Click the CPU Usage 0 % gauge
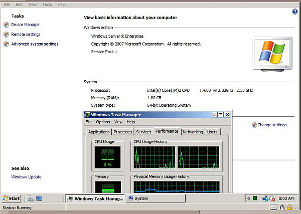Screen dimensions: 301x214 pyautogui.click(x=108, y=157)
